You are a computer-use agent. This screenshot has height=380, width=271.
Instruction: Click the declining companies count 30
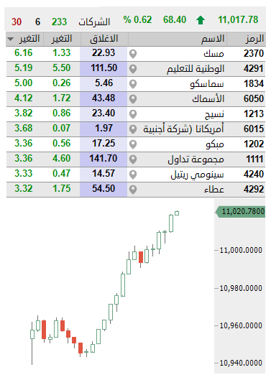click(x=17, y=22)
